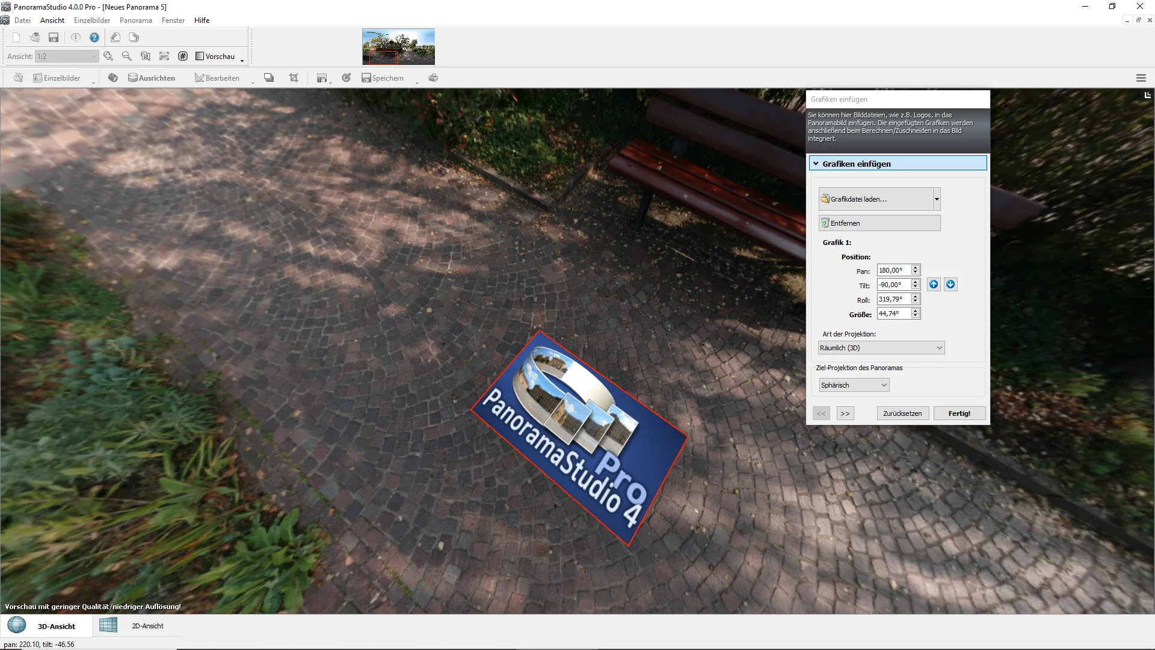Open the Panorama menu
Image resolution: width=1155 pixels, height=650 pixels.
(x=136, y=20)
